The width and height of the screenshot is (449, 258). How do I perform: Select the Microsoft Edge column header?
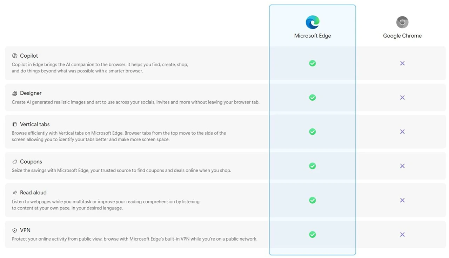pyautogui.click(x=312, y=35)
